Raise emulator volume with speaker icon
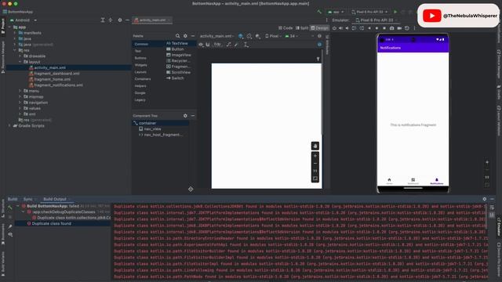 click(340, 28)
